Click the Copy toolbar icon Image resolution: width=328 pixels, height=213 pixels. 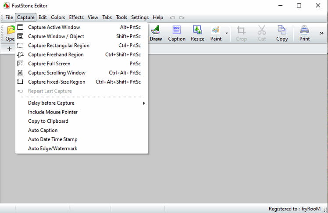[x=282, y=33]
